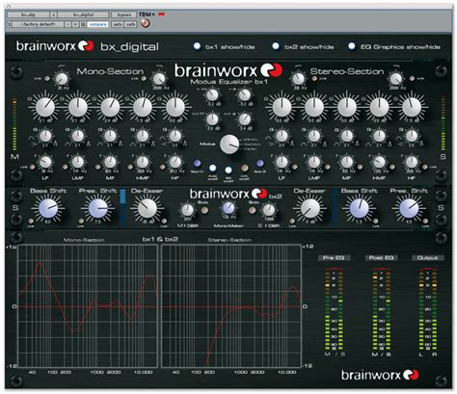Click the In S input gain knob
Viewport: 457px width, 394px height.
(x=245, y=94)
